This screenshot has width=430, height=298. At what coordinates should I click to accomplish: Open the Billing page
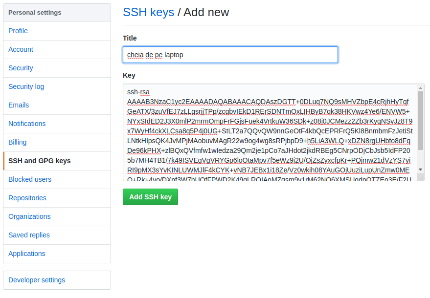pyautogui.click(x=18, y=142)
